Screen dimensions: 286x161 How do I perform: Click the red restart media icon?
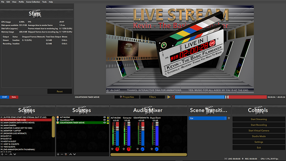click(173, 97)
